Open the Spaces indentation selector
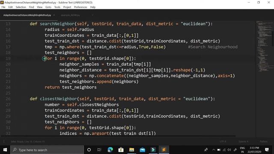This screenshot has height=154, width=274. coord(244,142)
